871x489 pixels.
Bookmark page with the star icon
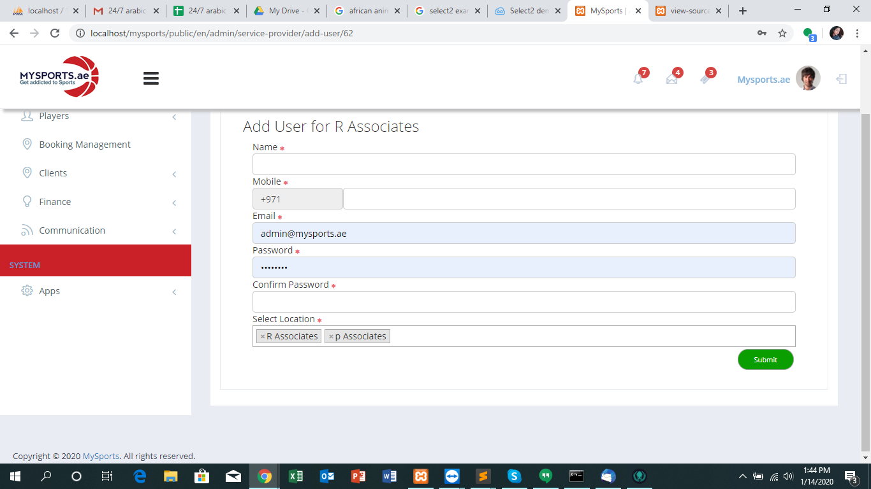782,33
